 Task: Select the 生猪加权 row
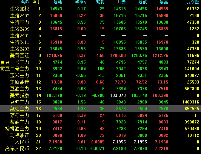point(19,9)
